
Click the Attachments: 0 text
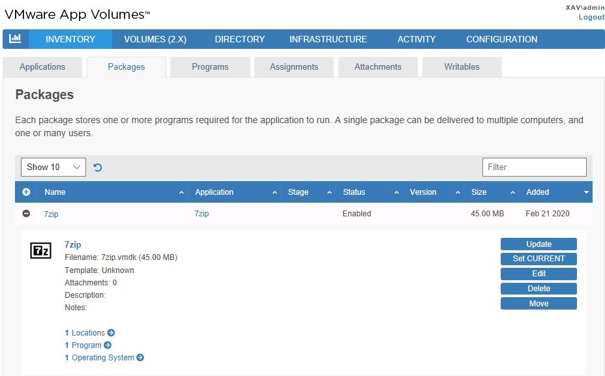pyautogui.click(x=90, y=283)
